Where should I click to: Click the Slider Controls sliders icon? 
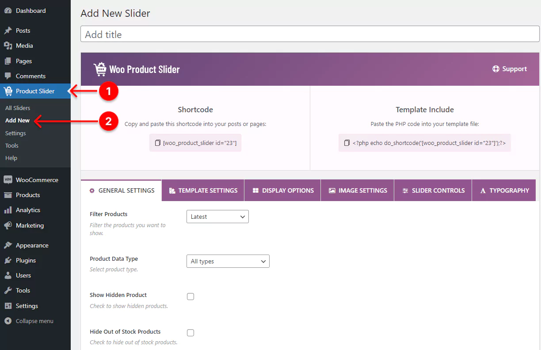(x=405, y=190)
